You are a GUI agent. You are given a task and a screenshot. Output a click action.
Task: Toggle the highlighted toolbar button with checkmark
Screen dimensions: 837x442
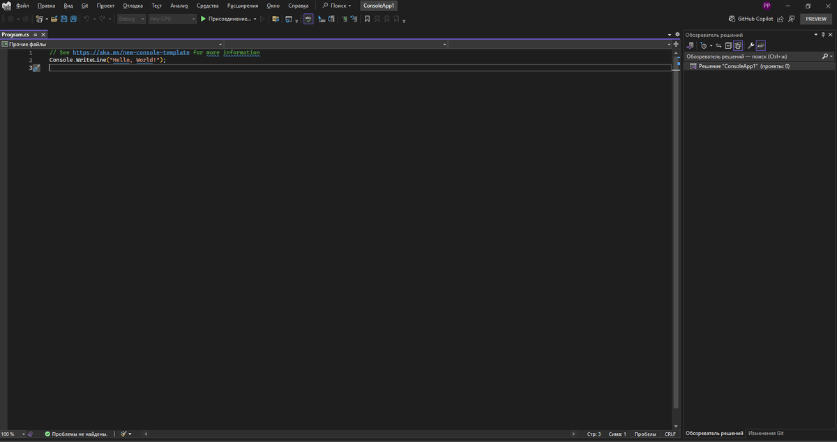point(308,19)
